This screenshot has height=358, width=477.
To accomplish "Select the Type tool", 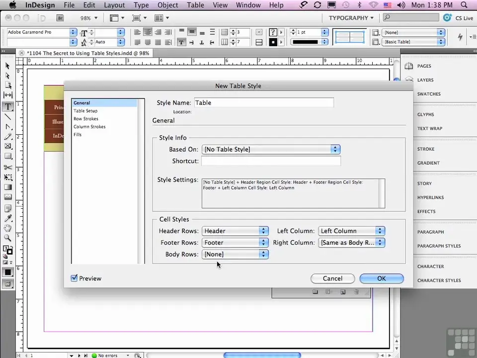I will pyautogui.click(x=8, y=106).
